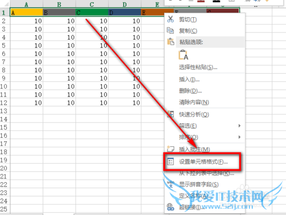This screenshot has height=215, width=286.
Task: Select column B header
Action: [59, 4]
